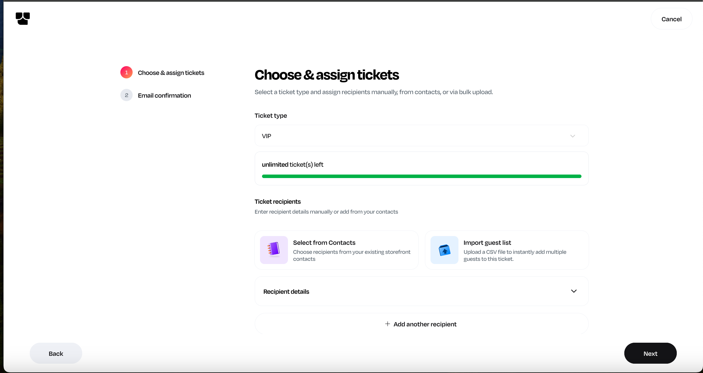
Task: Click the step 2 grey circle badge
Action: [126, 95]
